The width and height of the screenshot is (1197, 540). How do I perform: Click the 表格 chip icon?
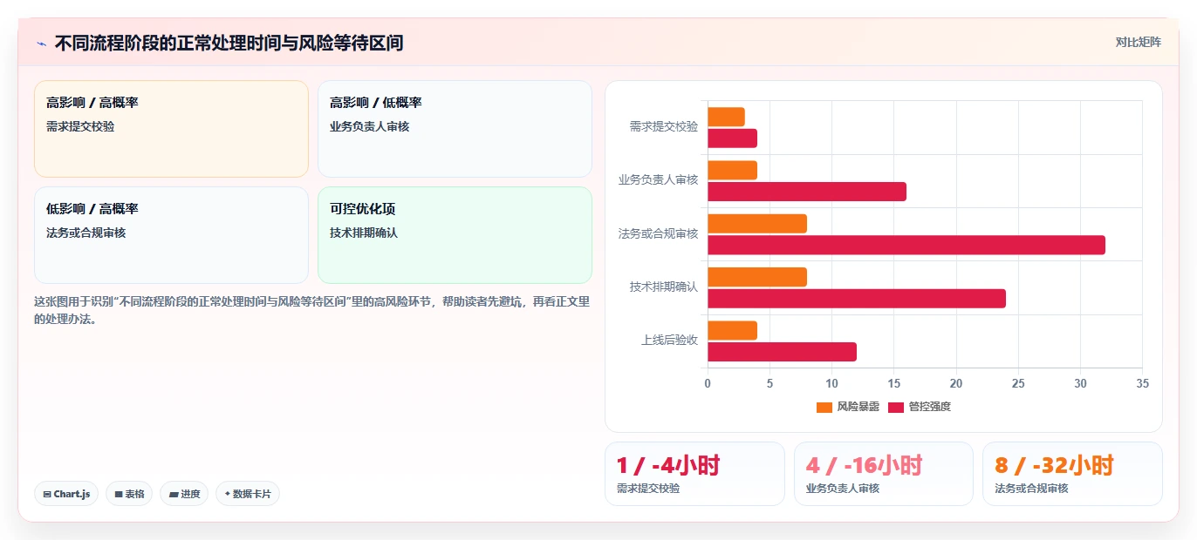(119, 494)
